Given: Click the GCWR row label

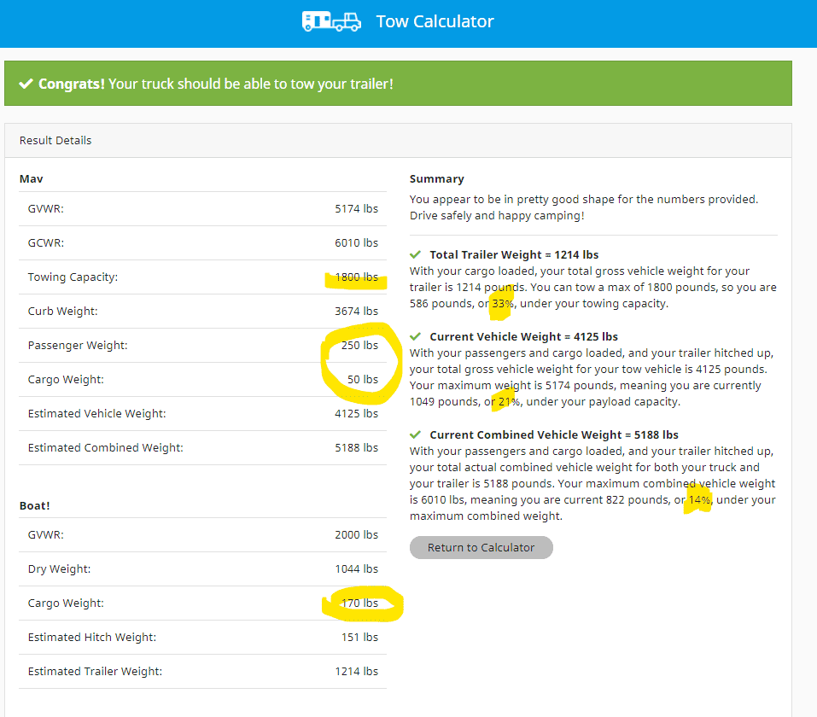Looking at the screenshot, I should click(x=46, y=242).
